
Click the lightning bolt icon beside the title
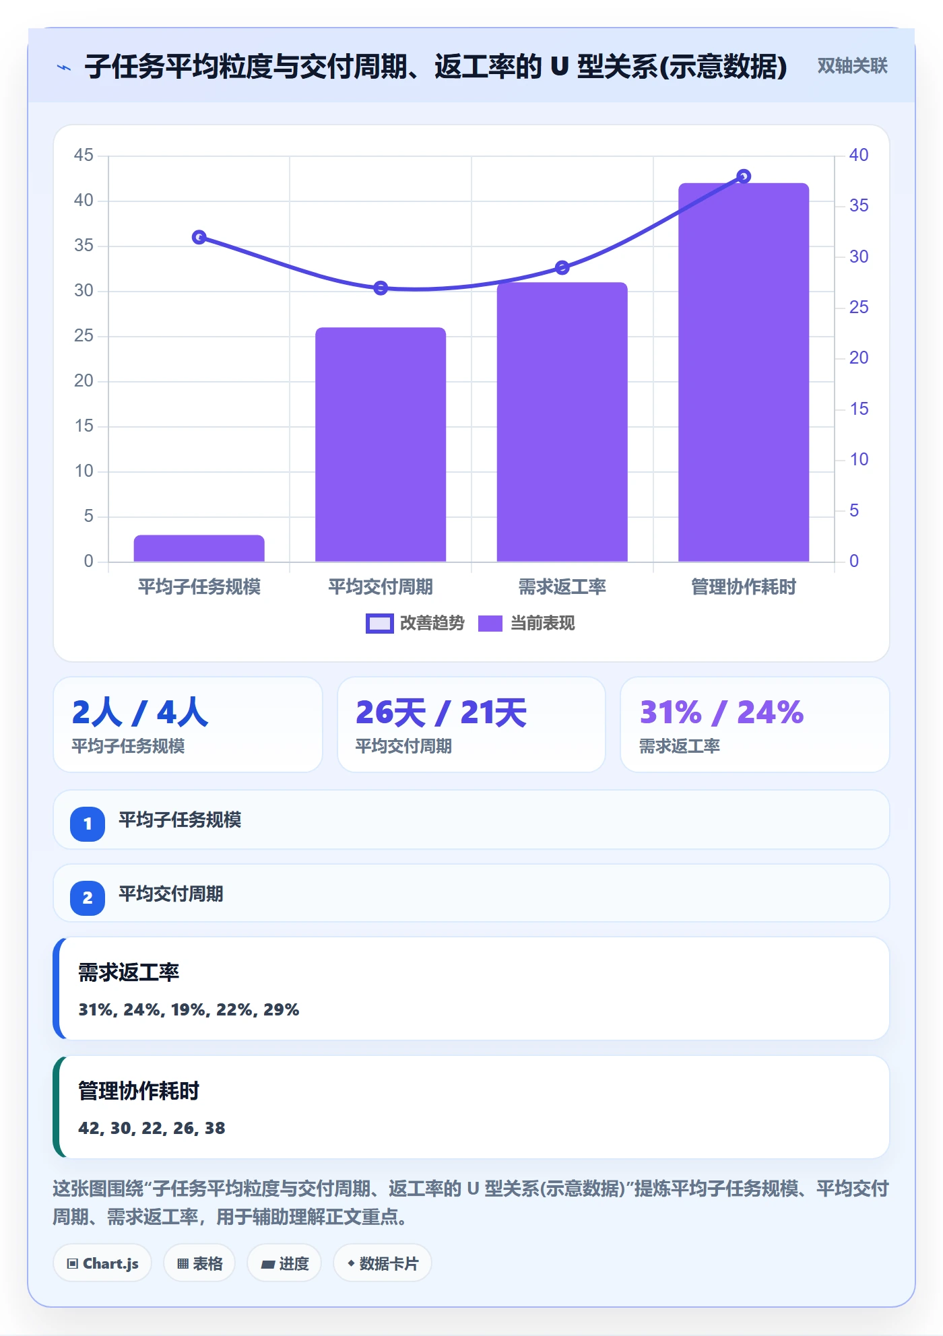(x=64, y=67)
